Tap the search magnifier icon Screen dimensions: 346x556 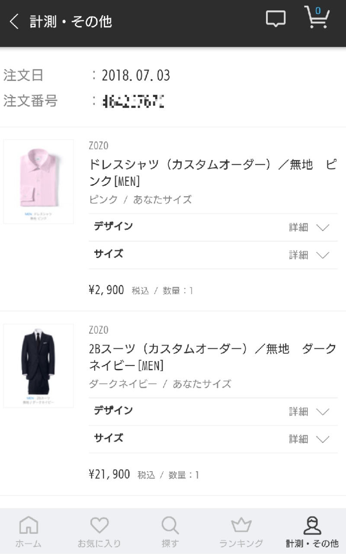pos(170,525)
